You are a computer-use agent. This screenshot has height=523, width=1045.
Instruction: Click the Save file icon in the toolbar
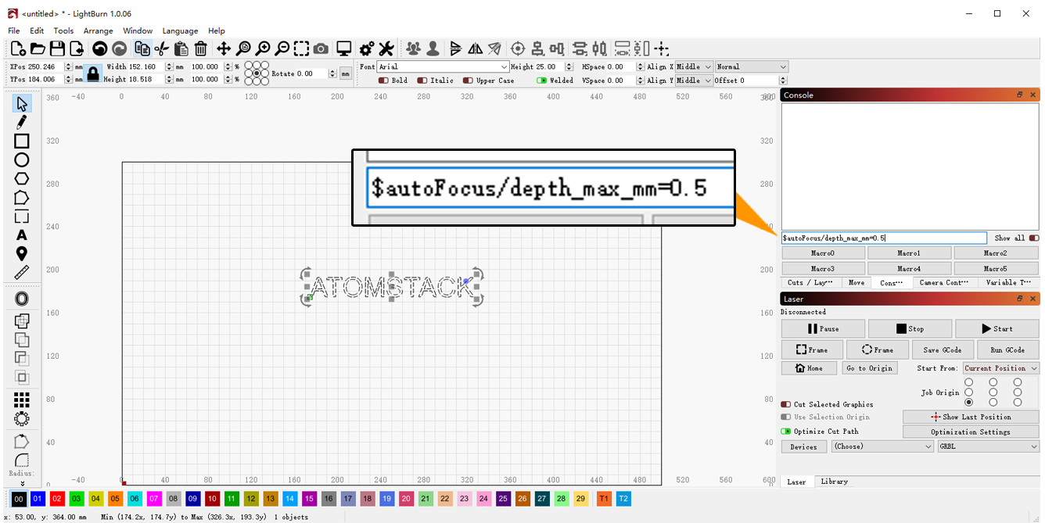coord(57,48)
